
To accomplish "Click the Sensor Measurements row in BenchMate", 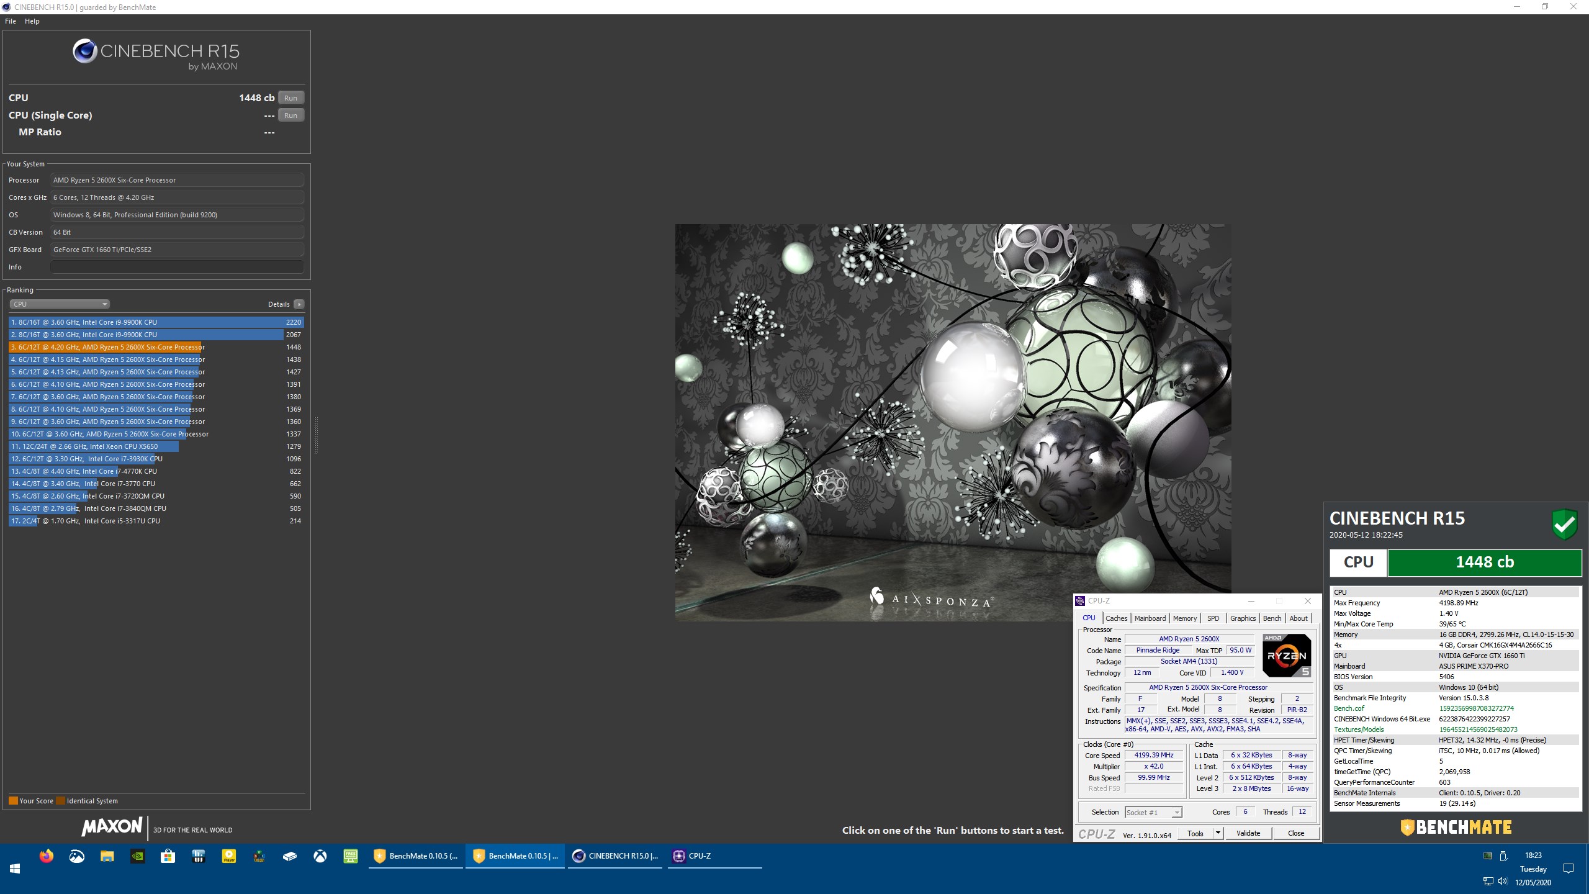I will (x=1456, y=803).
